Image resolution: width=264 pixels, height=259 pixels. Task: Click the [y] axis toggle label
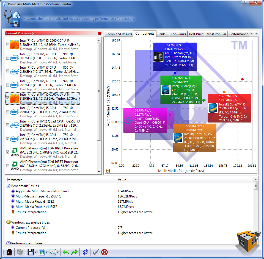(108, 171)
